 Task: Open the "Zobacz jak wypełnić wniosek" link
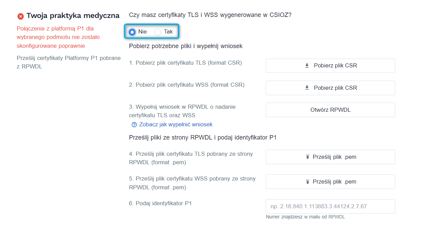pyautogui.click(x=176, y=125)
